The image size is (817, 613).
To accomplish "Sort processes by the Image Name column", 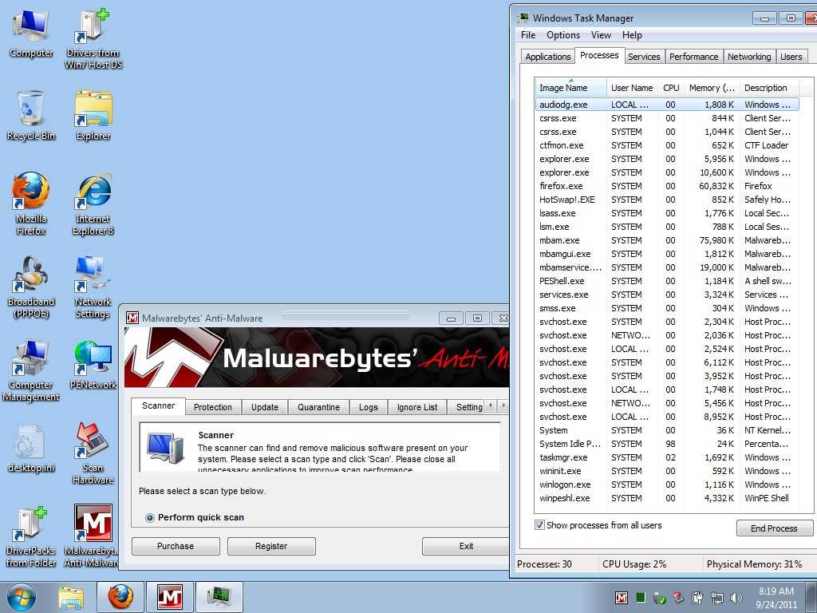I will pos(563,88).
